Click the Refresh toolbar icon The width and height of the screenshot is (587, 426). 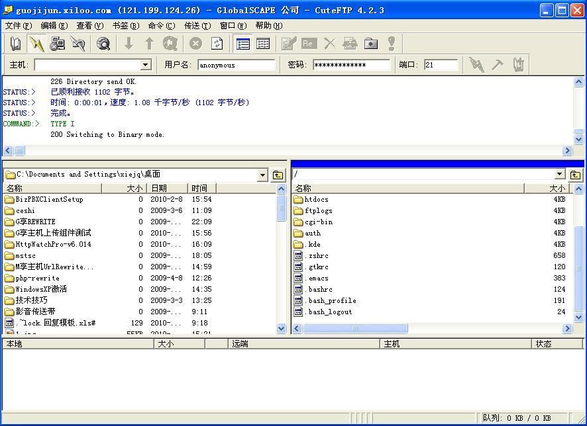coord(217,44)
